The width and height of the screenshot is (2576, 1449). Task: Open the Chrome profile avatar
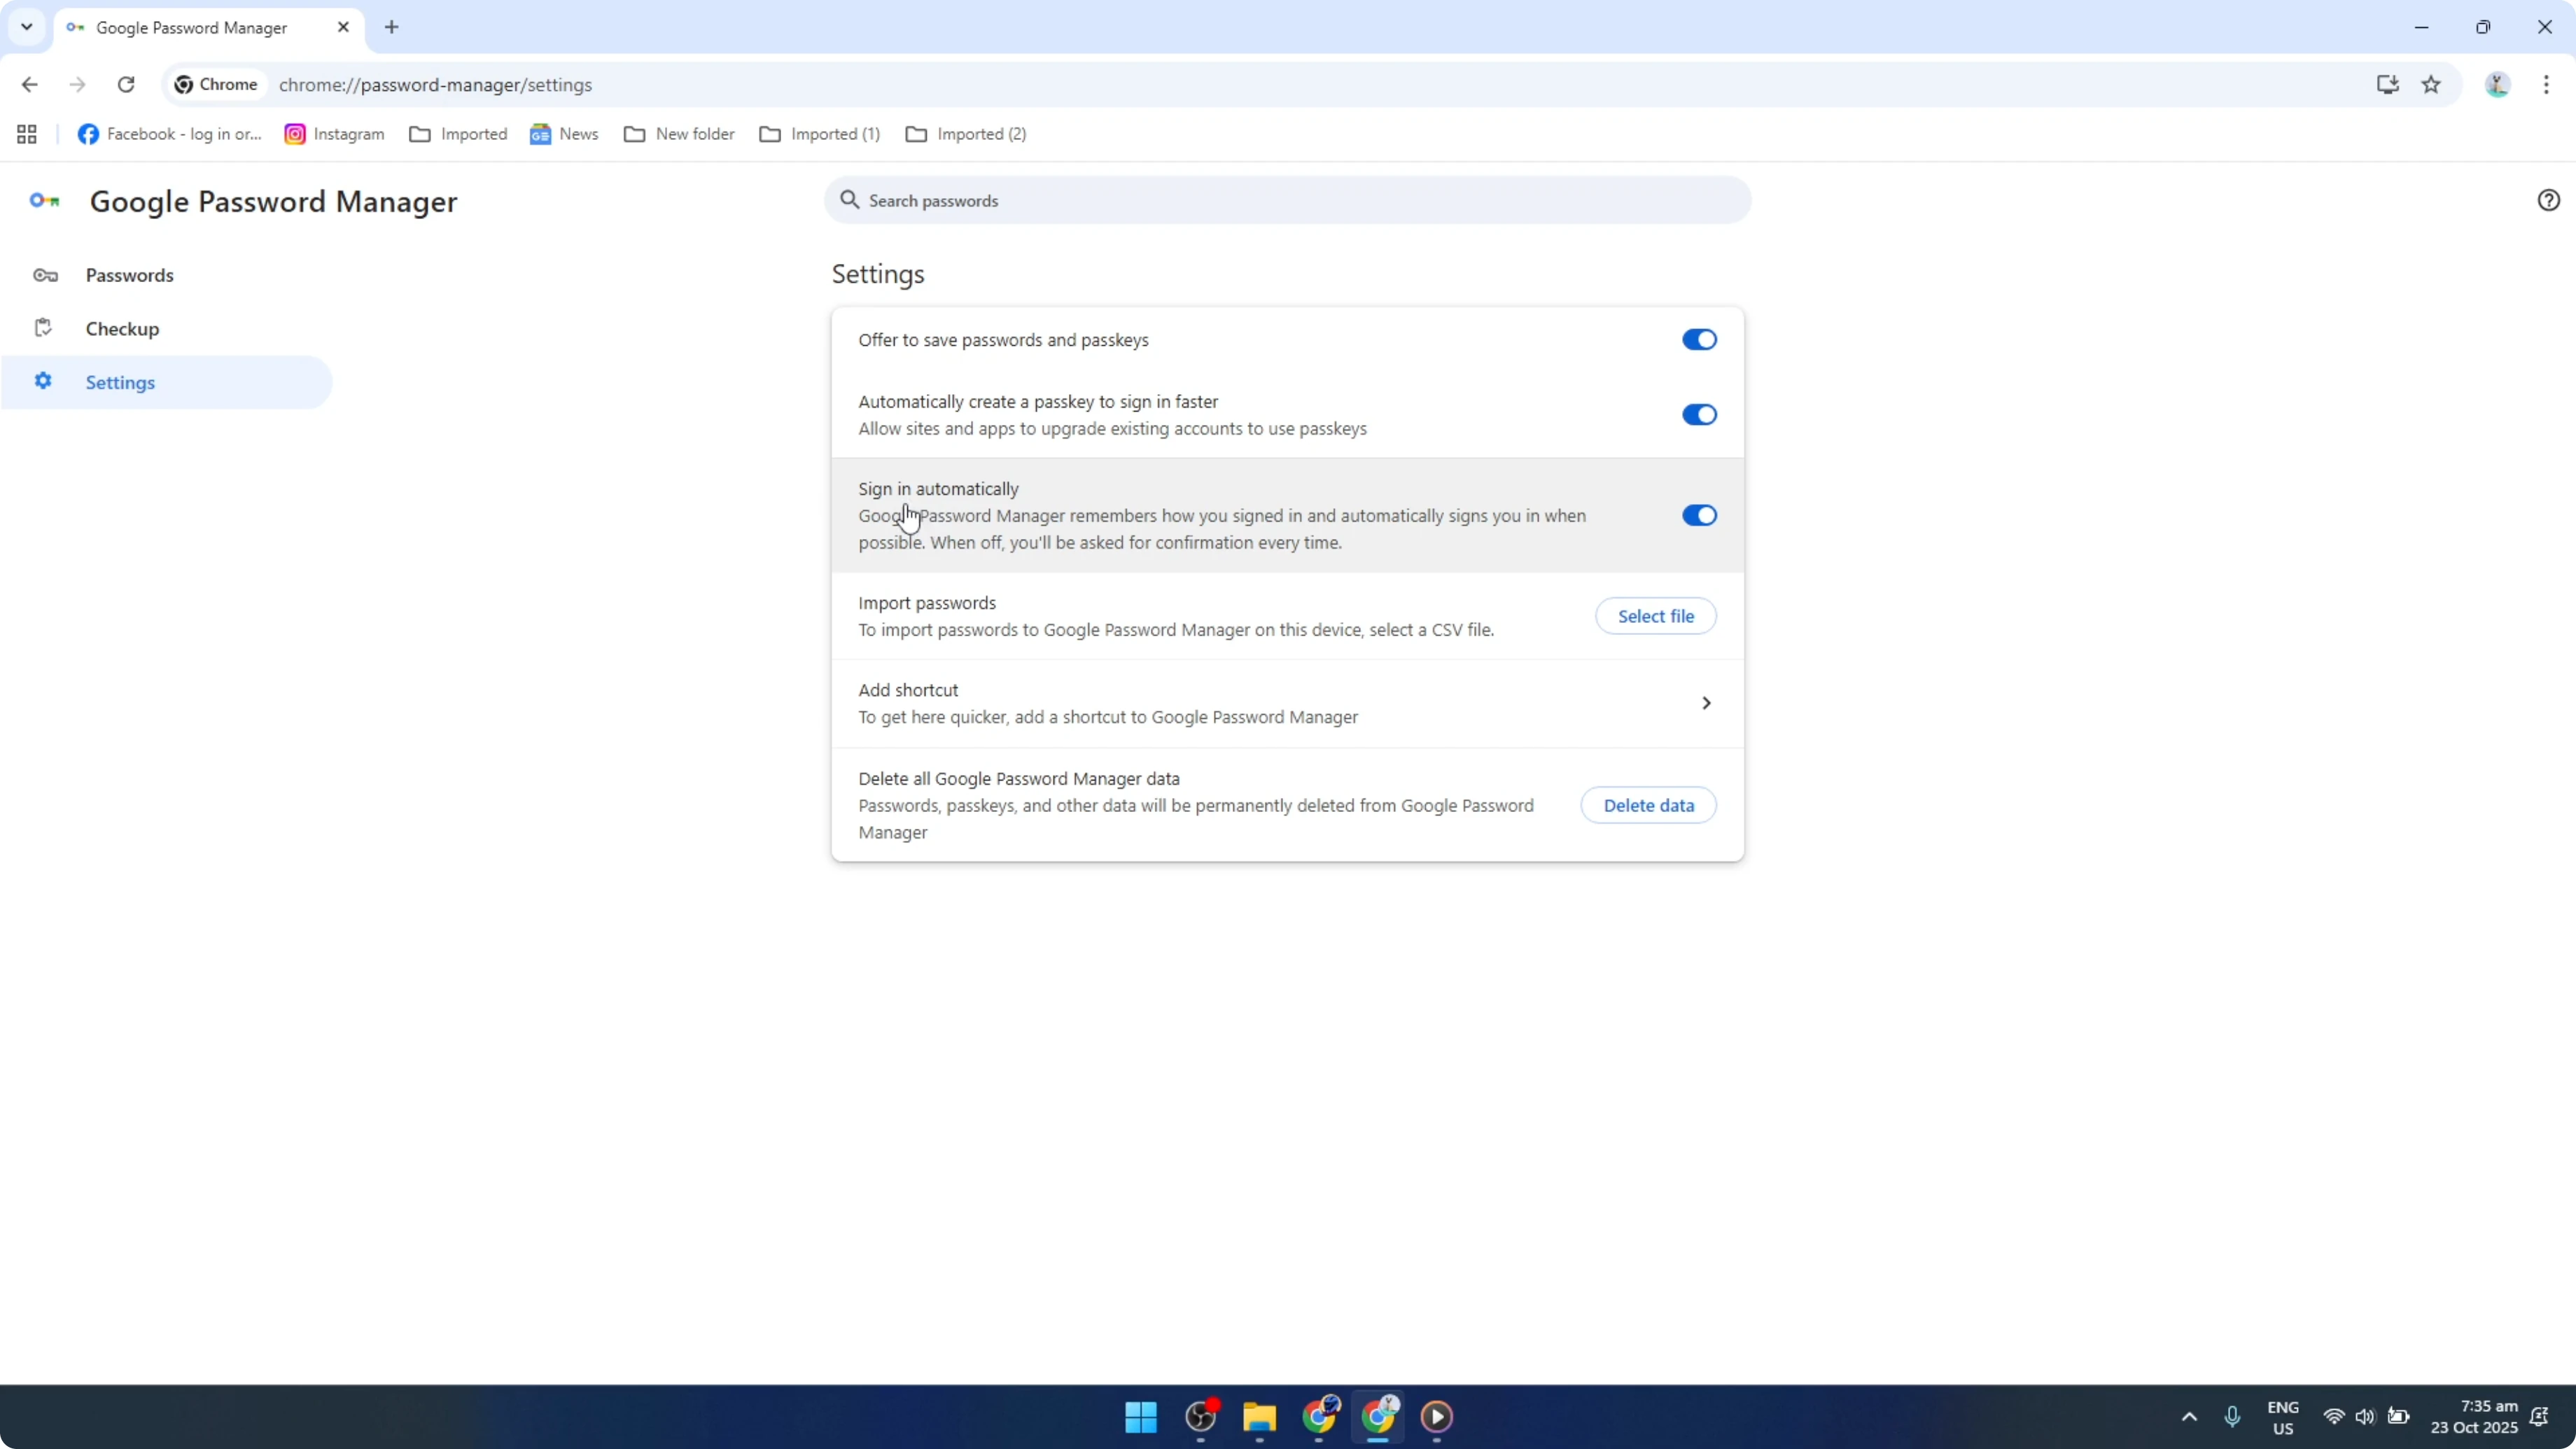[2497, 85]
